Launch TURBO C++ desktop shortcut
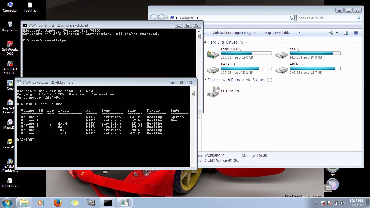Screen dimensions: 370x208 [10, 183]
